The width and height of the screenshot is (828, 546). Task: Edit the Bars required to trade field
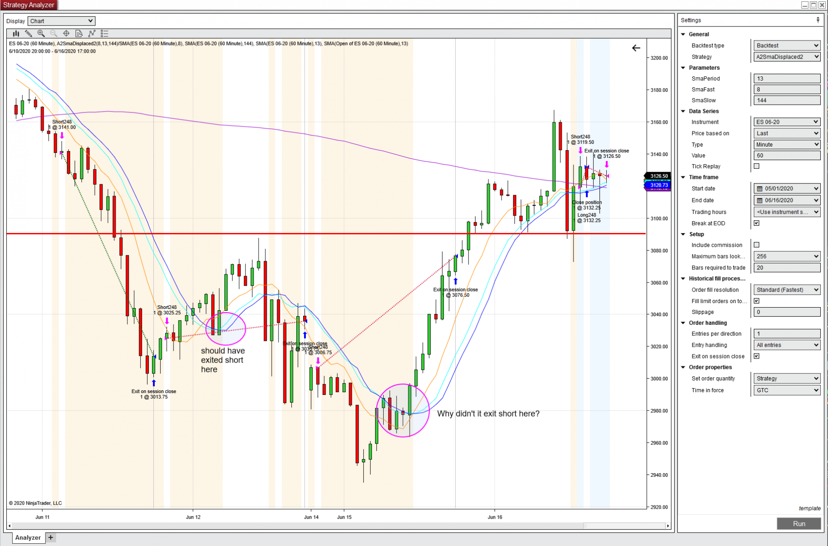(x=787, y=268)
